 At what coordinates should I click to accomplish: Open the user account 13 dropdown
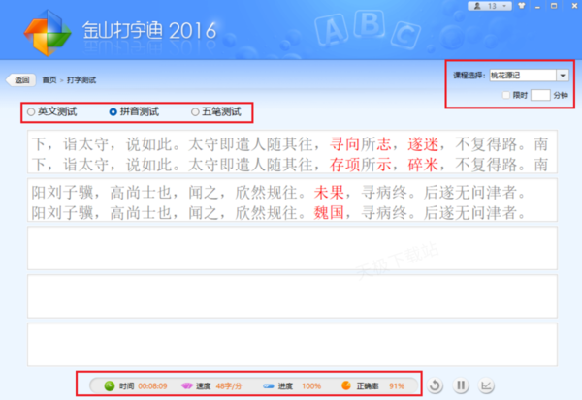[x=490, y=6]
